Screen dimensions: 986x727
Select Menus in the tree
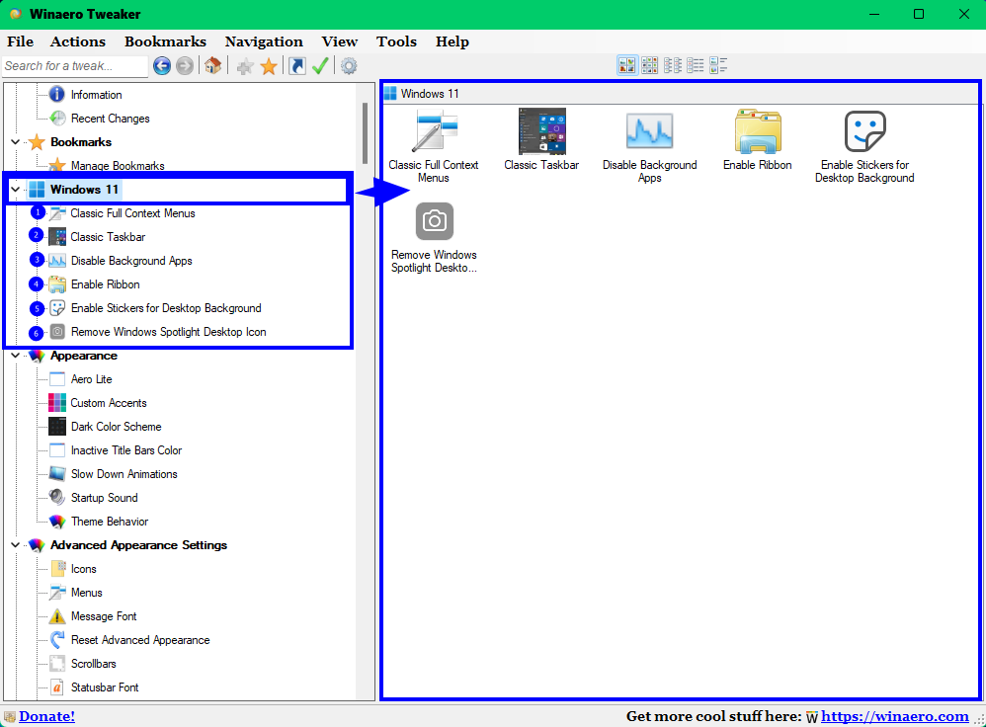[x=86, y=593]
